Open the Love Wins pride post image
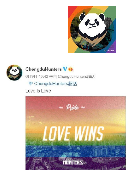 (76, 133)
